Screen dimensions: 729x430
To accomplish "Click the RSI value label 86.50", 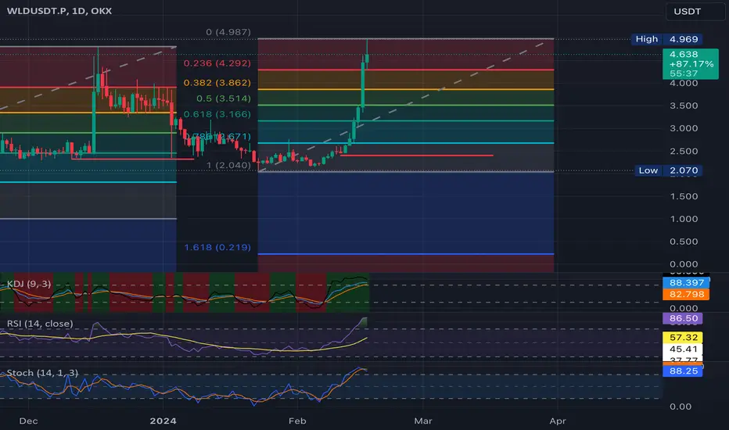I will point(683,318).
